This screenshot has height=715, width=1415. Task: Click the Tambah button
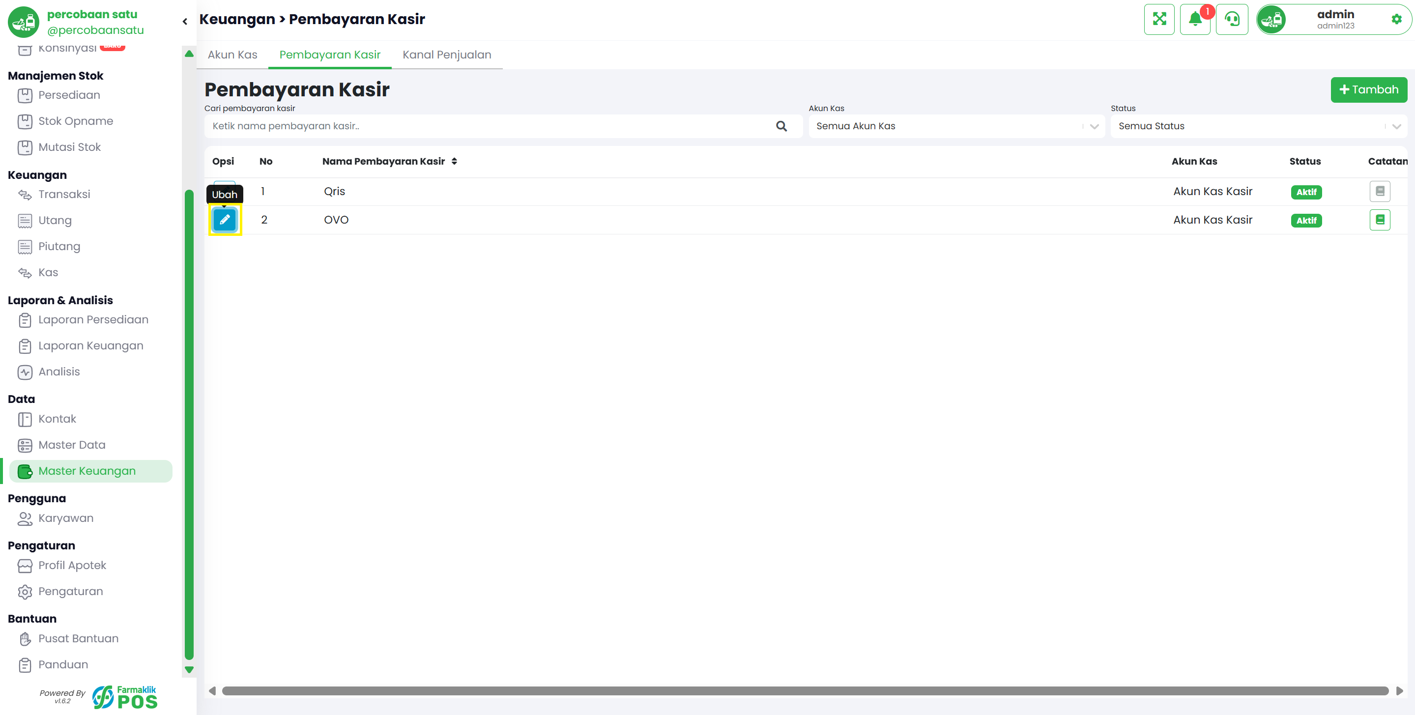(1368, 89)
